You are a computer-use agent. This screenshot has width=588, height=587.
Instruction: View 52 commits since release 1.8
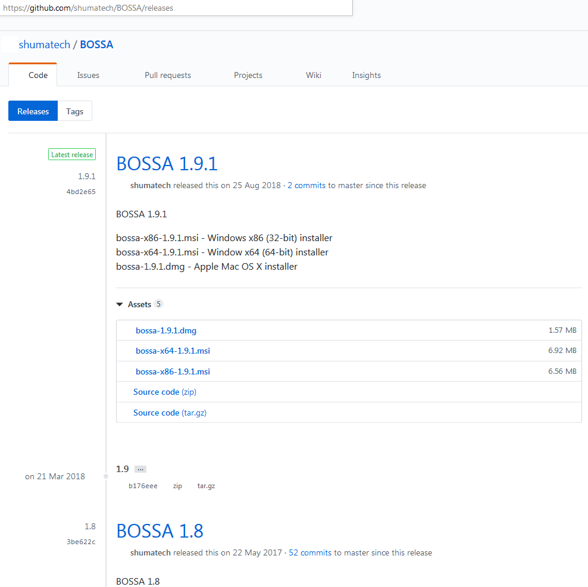tap(310, 552)
